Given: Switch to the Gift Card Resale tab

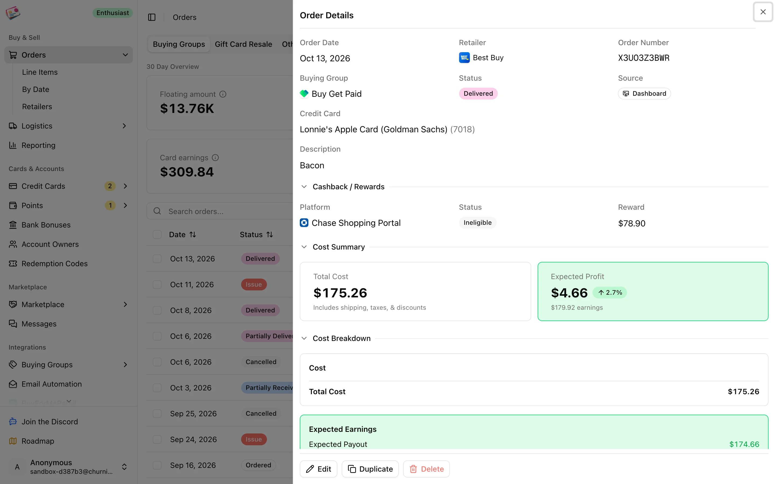Looking at the screenshot, I should (x=243, y=44).
